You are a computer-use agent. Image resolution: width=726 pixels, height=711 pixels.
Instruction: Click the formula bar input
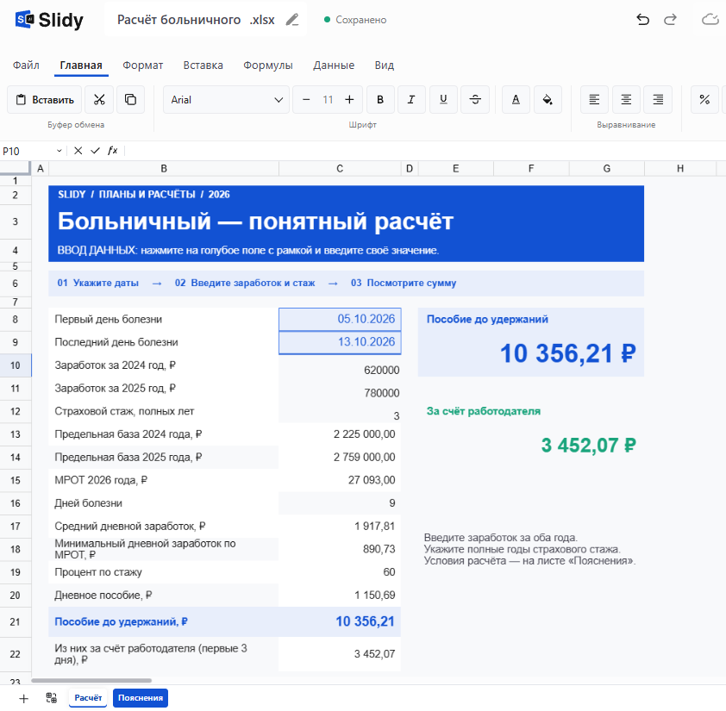(425, 151)
